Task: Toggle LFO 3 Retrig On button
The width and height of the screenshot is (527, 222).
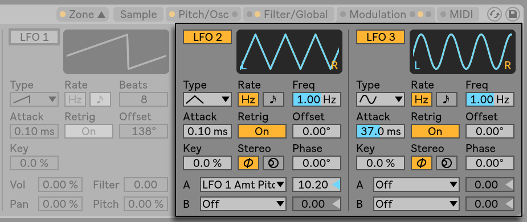Action: point(435,131)
